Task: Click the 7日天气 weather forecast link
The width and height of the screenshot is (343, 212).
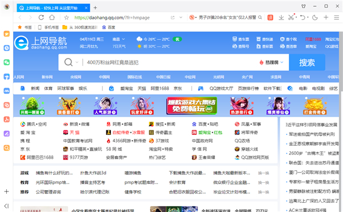Action: click(x=119, y=46)
